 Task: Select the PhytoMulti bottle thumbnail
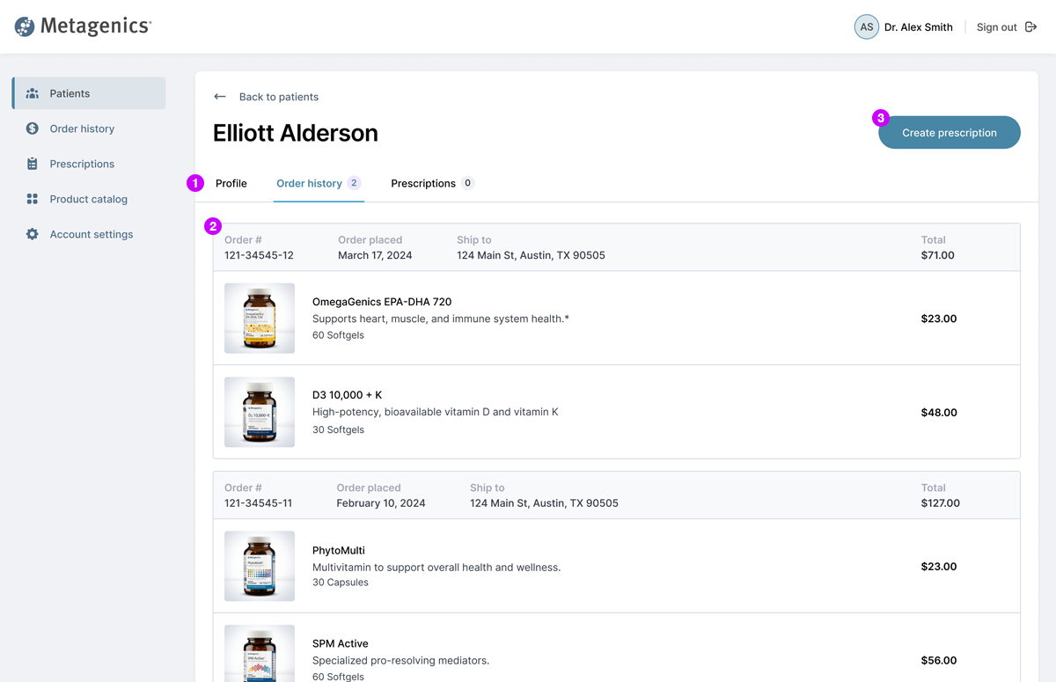click(x=260, y=566)
